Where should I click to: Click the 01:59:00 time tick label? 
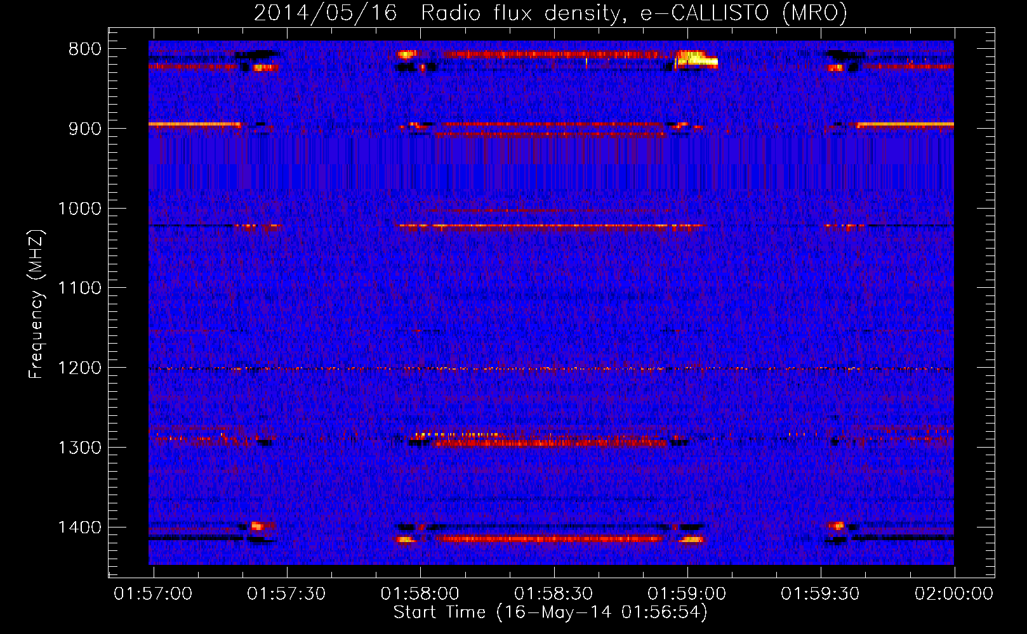pos(687,593)
